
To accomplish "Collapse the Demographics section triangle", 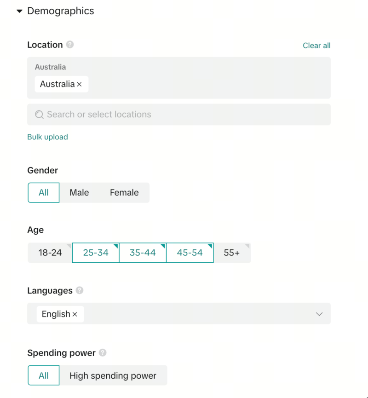I will point(19,12).
